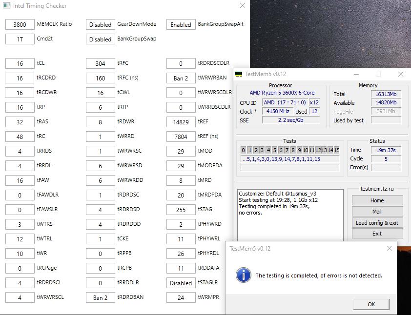
Task: Click the empty Used by test field
Action: pos(386,120)
